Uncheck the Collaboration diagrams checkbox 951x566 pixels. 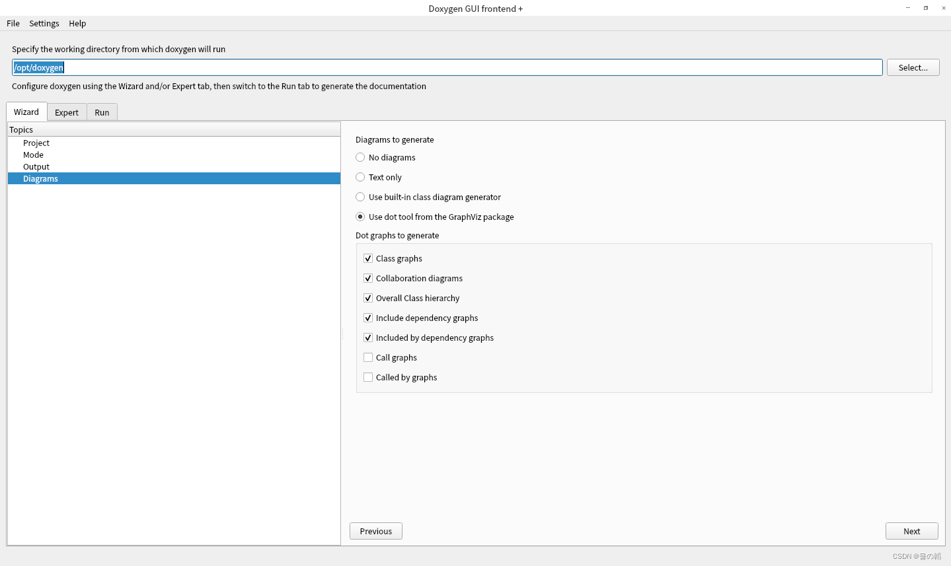(368, 278)
